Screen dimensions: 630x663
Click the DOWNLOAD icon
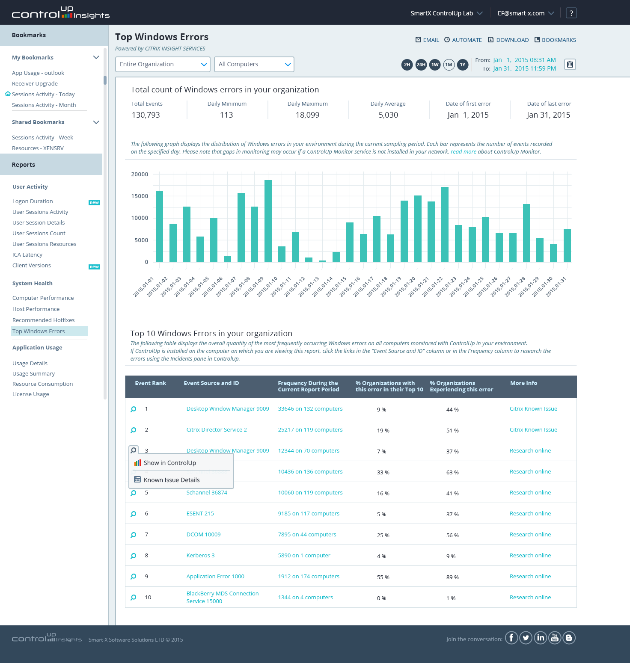(491, 40)
